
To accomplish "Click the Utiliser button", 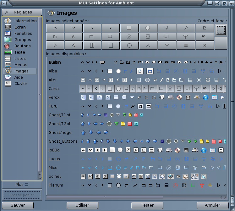I will coord(82,205).
